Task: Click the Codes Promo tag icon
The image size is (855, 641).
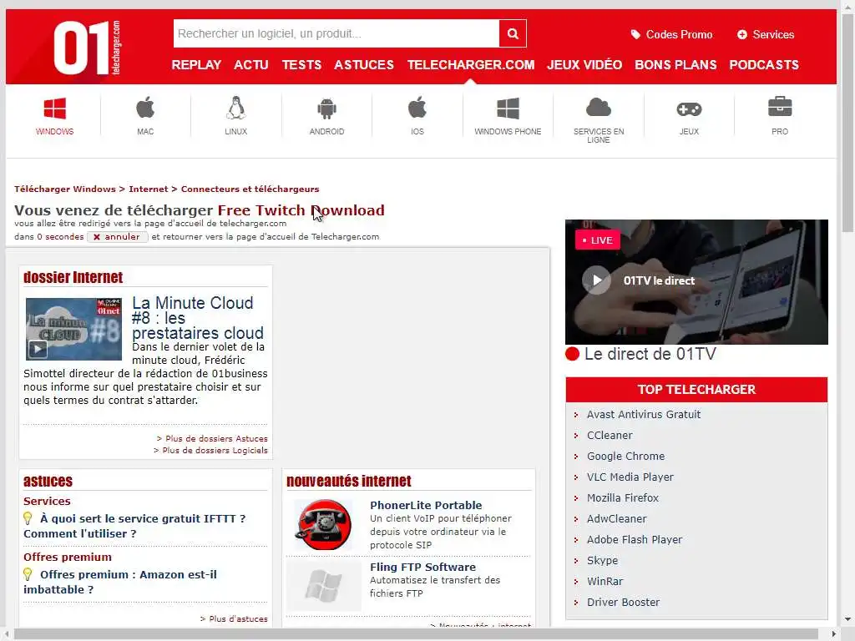Action: 635,34
